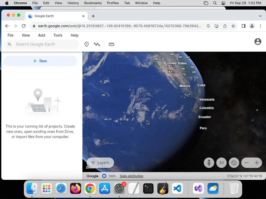266x199 pixels.
Task: Open Finder from the Dock
Action: pos(32,188)
